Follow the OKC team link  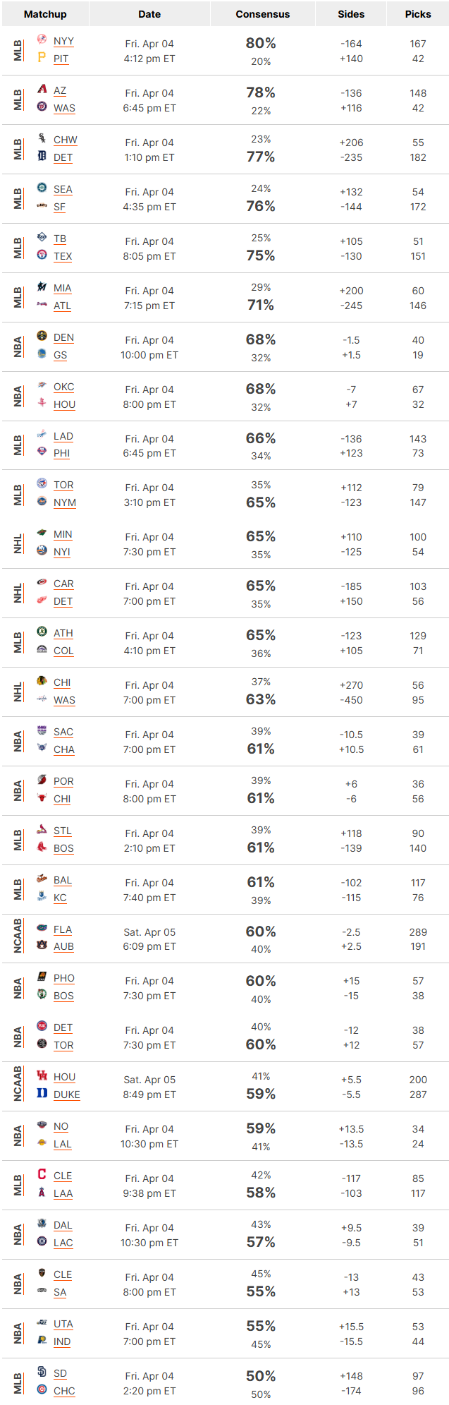click(x=64, y=387)
